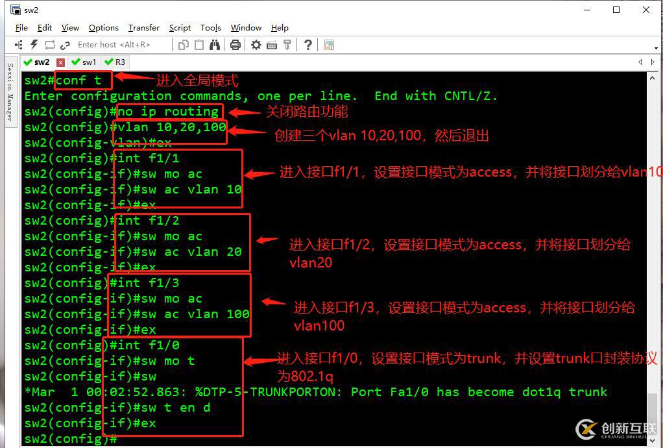Viewport: 663px width, 448px height.
Task: Click the "int f1/2" command line
Action: click(101, 221)
